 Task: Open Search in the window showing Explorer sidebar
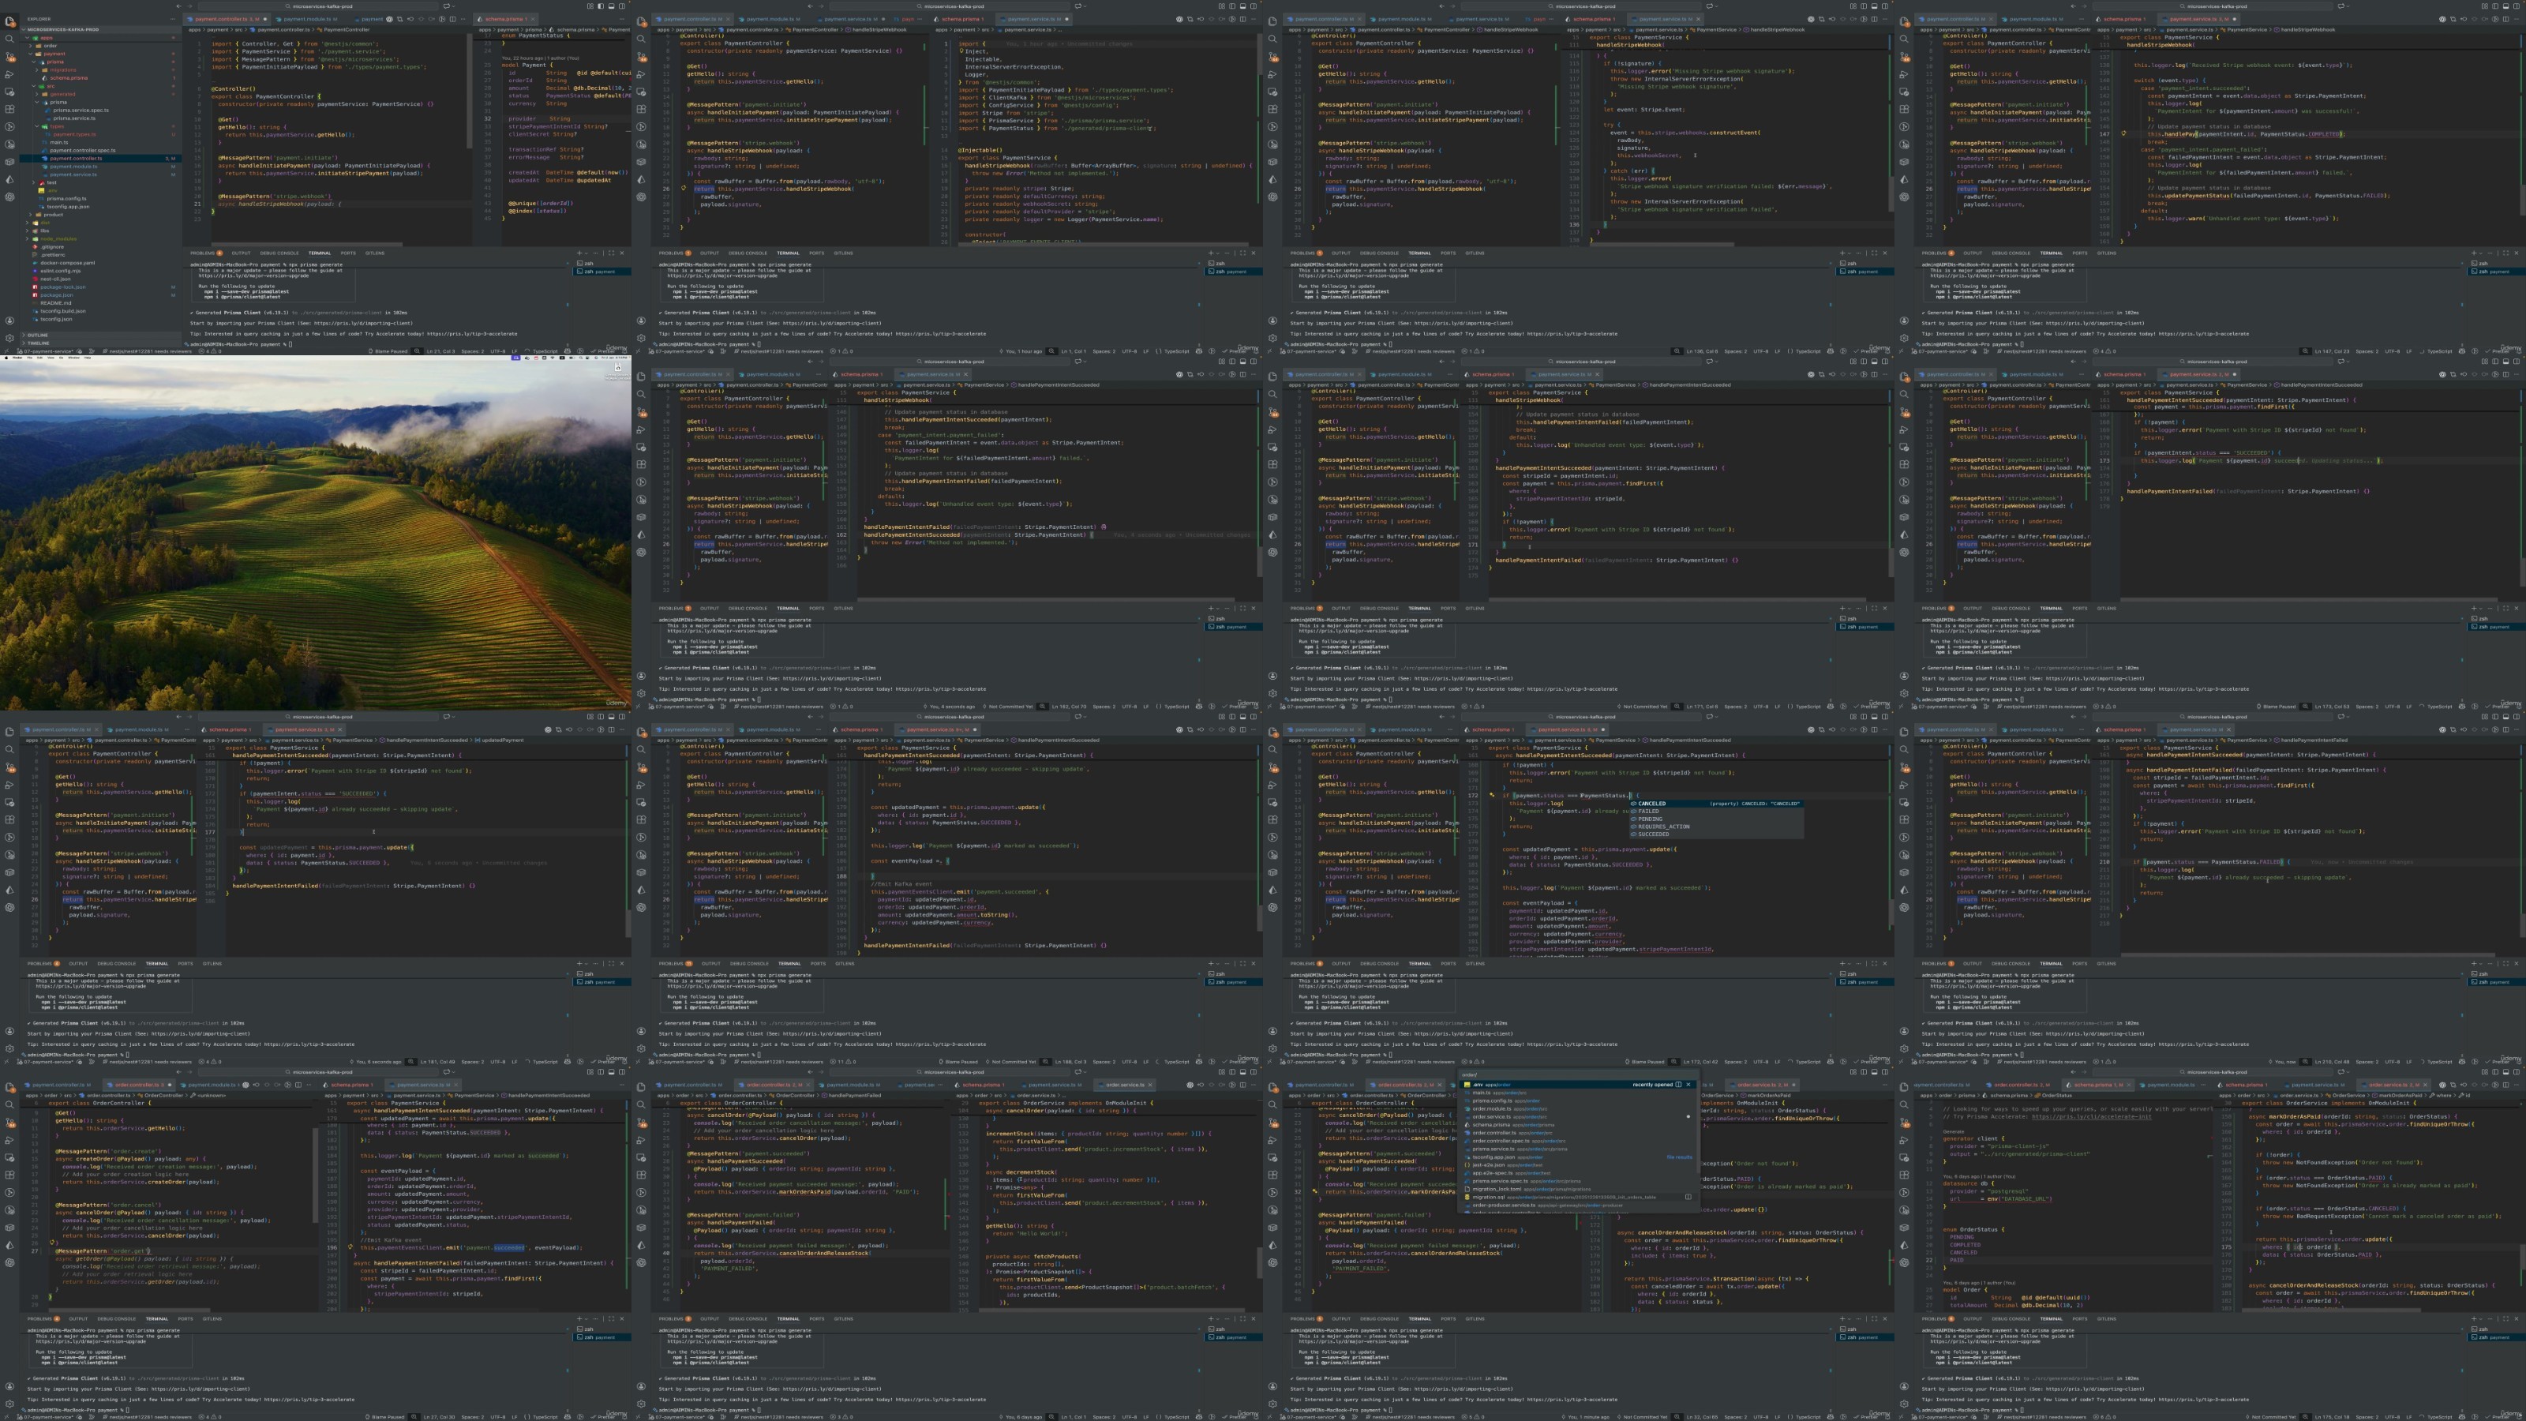pos(9,38)
